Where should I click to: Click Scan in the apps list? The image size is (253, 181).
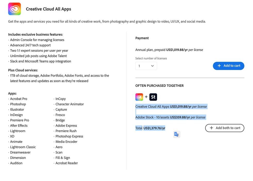point(59,152)
